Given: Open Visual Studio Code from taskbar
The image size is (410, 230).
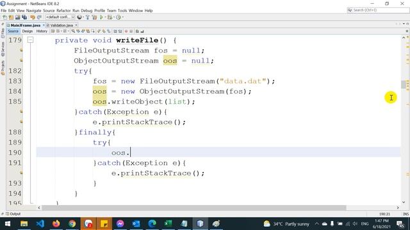Looking at the screenshot, I should pos(40,224).
